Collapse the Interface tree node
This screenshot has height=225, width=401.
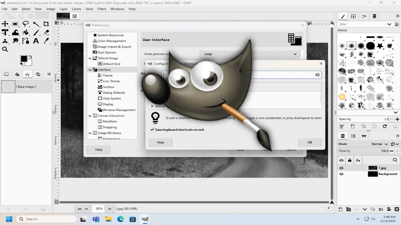point(90,70)
